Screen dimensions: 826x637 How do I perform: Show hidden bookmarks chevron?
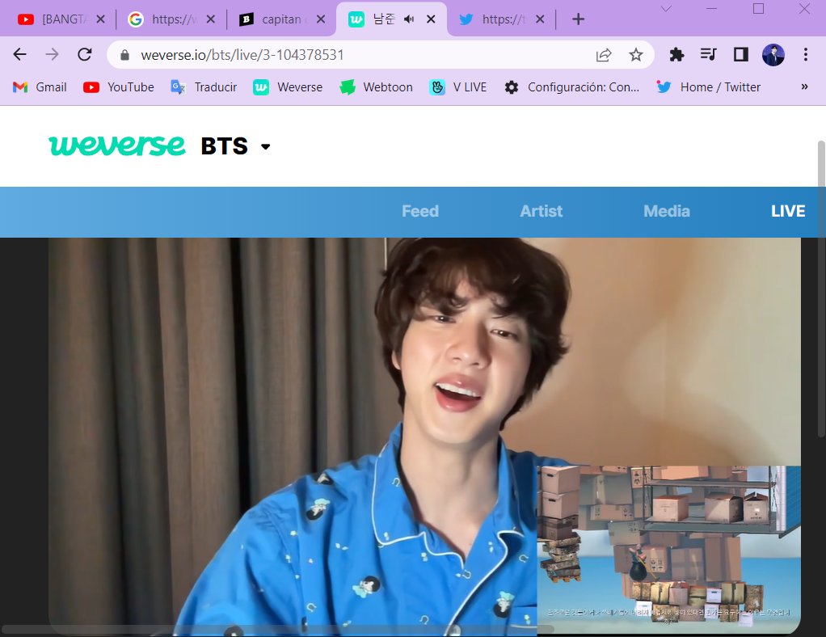[804, 87]
